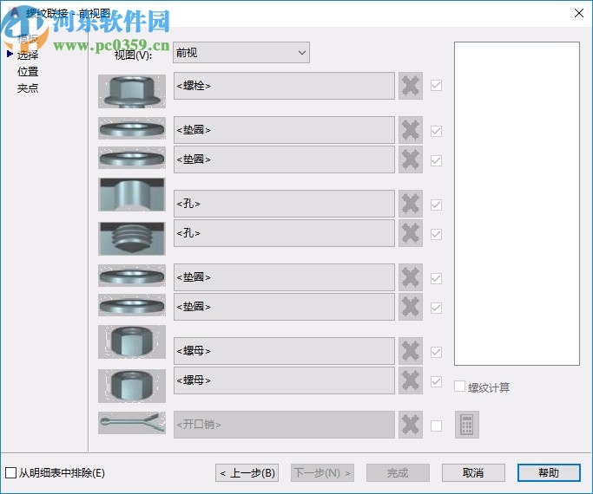Remove the <螺栓> component with X
Image resolution: width=593 pixels, height=494 pixels.
coord(411,86)
